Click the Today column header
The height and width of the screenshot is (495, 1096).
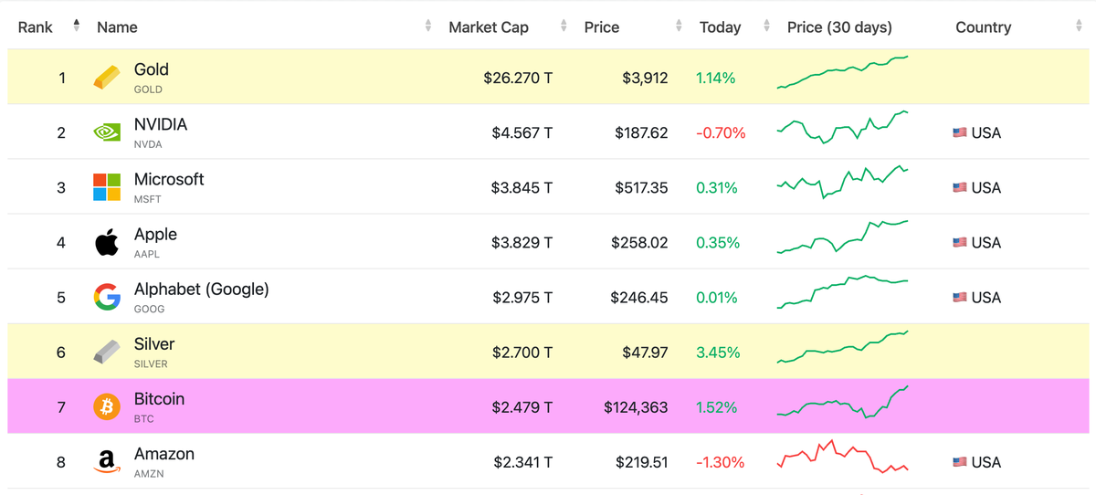720,27
